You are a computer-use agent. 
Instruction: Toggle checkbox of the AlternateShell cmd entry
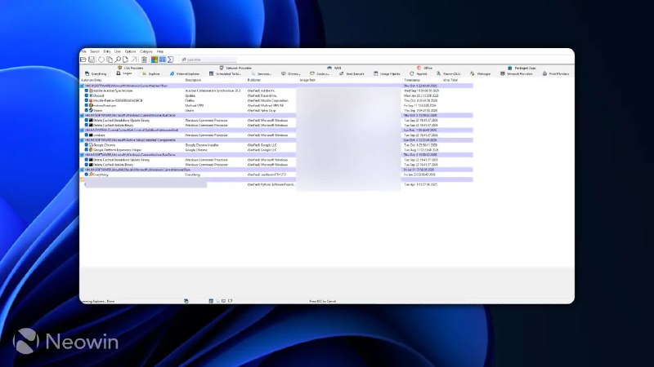click(87, 135)
